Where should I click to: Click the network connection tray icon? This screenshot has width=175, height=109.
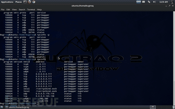point(149,2)
